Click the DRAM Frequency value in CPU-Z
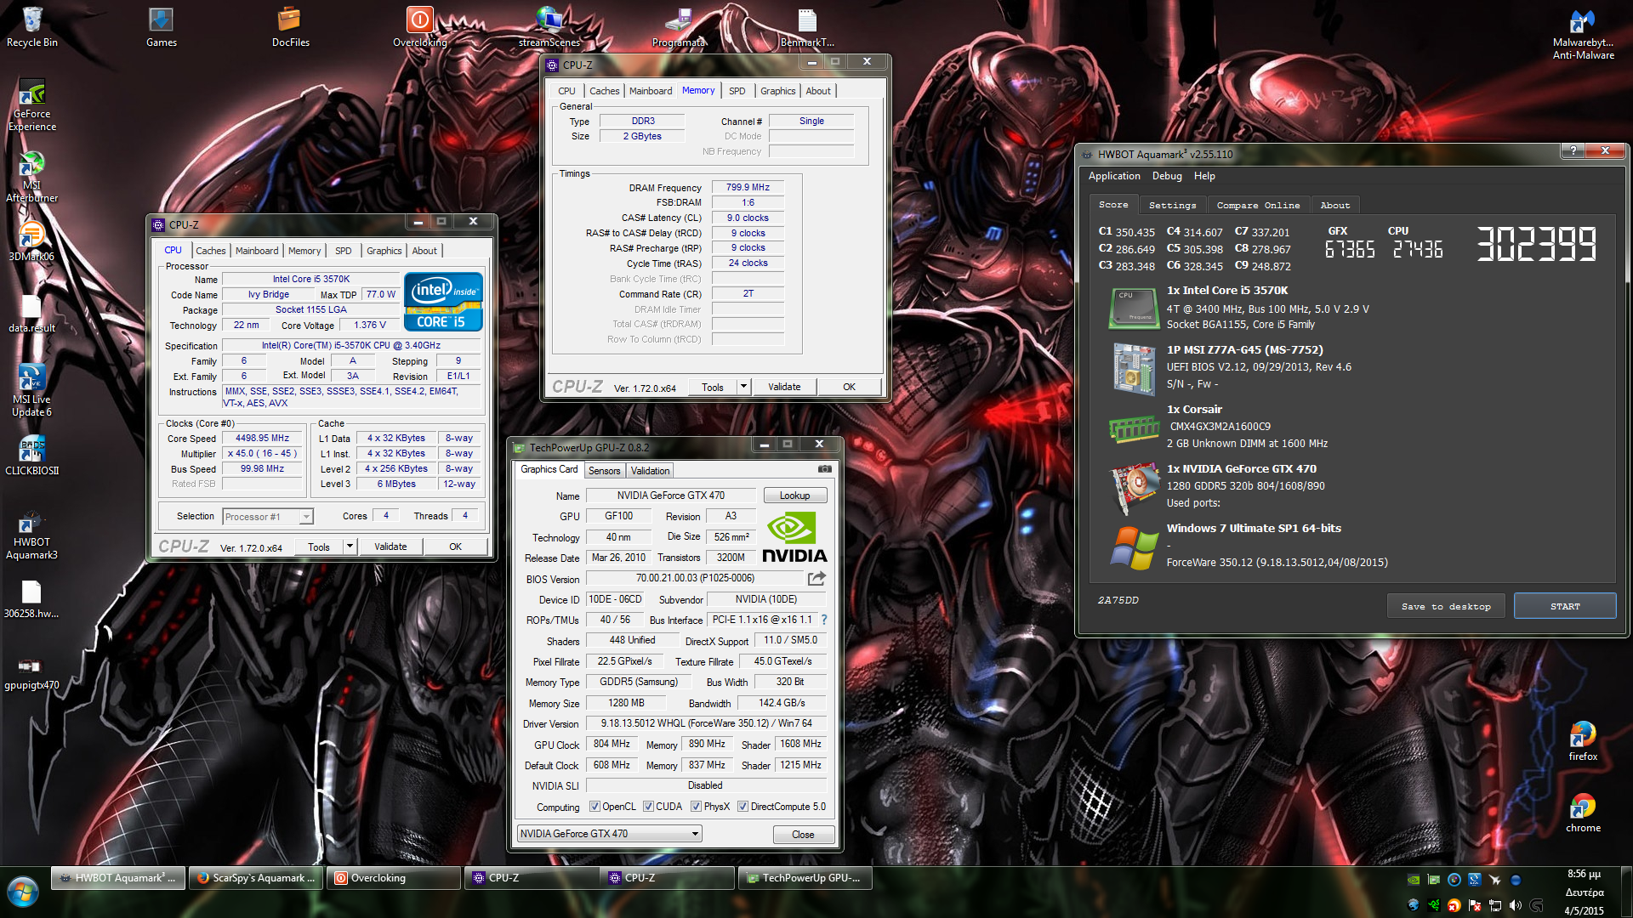The image size is (1633, 918). (748, 188)
